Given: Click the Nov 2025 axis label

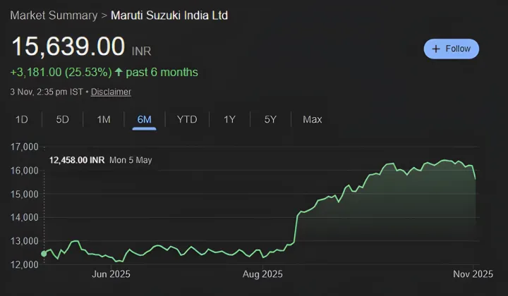Looking at the screenshot, I should [472, 273].
